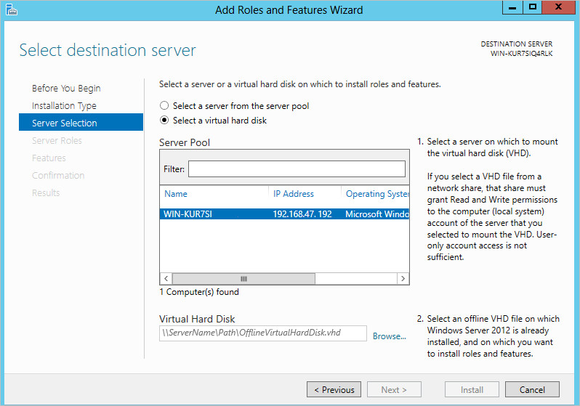This screenshot has width=580, height=406.
Task: Open the Before You Begin step
Action: (66, 89)
